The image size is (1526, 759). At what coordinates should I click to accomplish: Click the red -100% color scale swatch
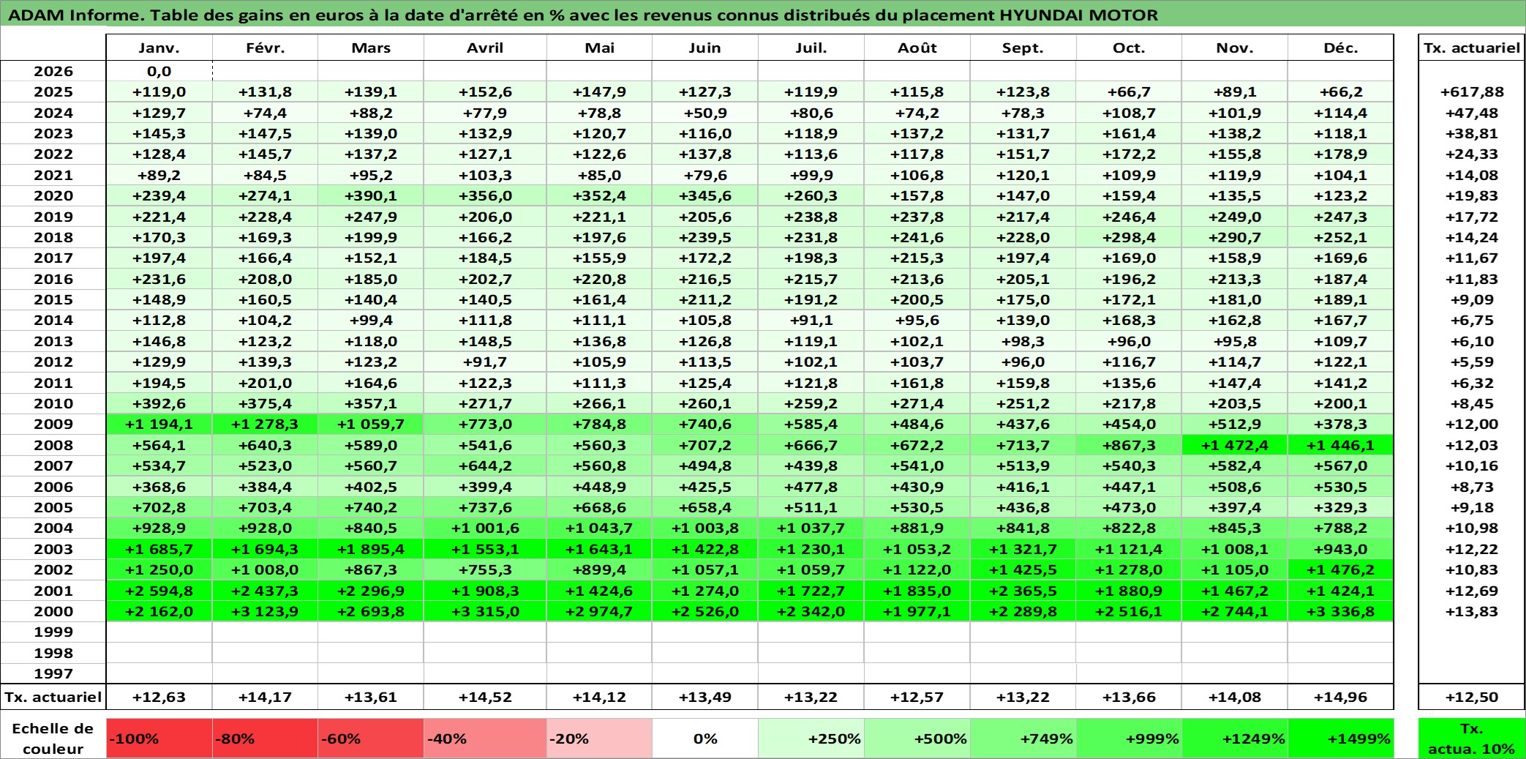pyautogui.click(x=159, y=738)
